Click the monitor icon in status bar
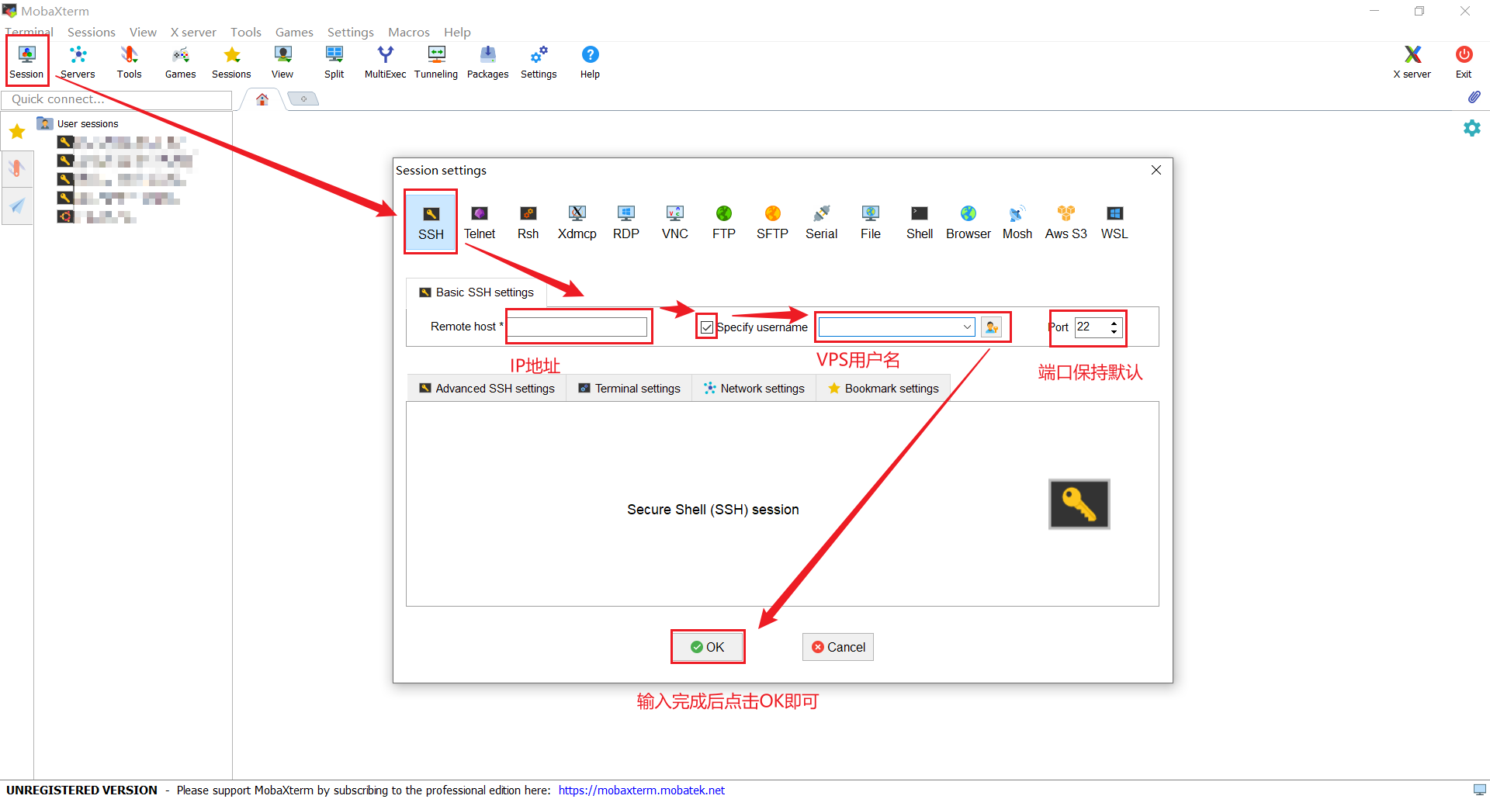This screenshot has height=799, width=1490. tap(1479, 790)
